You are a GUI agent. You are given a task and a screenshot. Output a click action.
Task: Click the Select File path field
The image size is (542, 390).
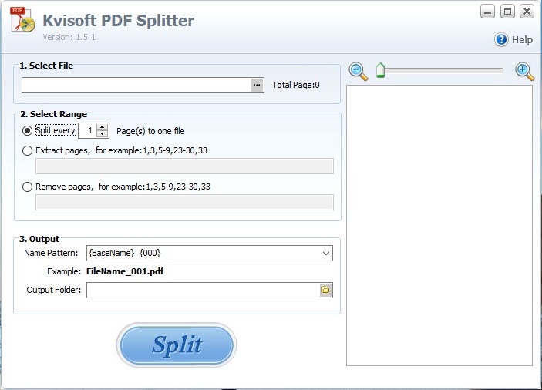coord(136,85)
